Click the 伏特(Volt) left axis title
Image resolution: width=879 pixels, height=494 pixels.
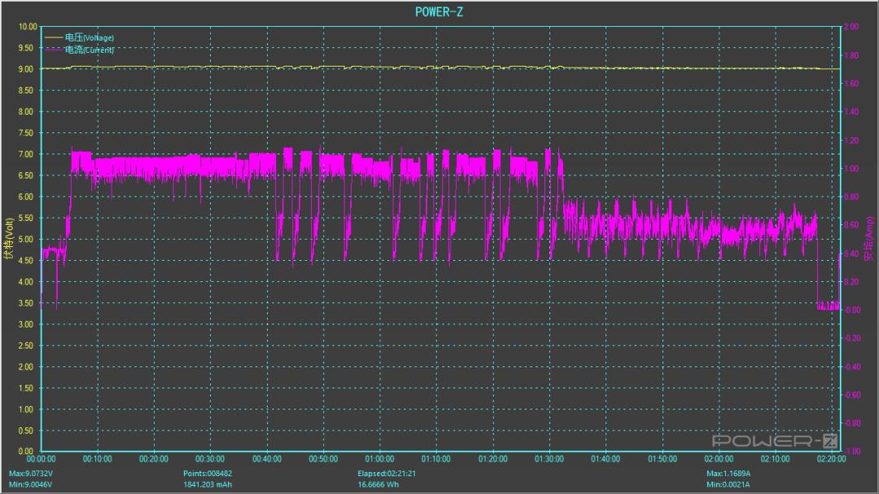[8, 239]
